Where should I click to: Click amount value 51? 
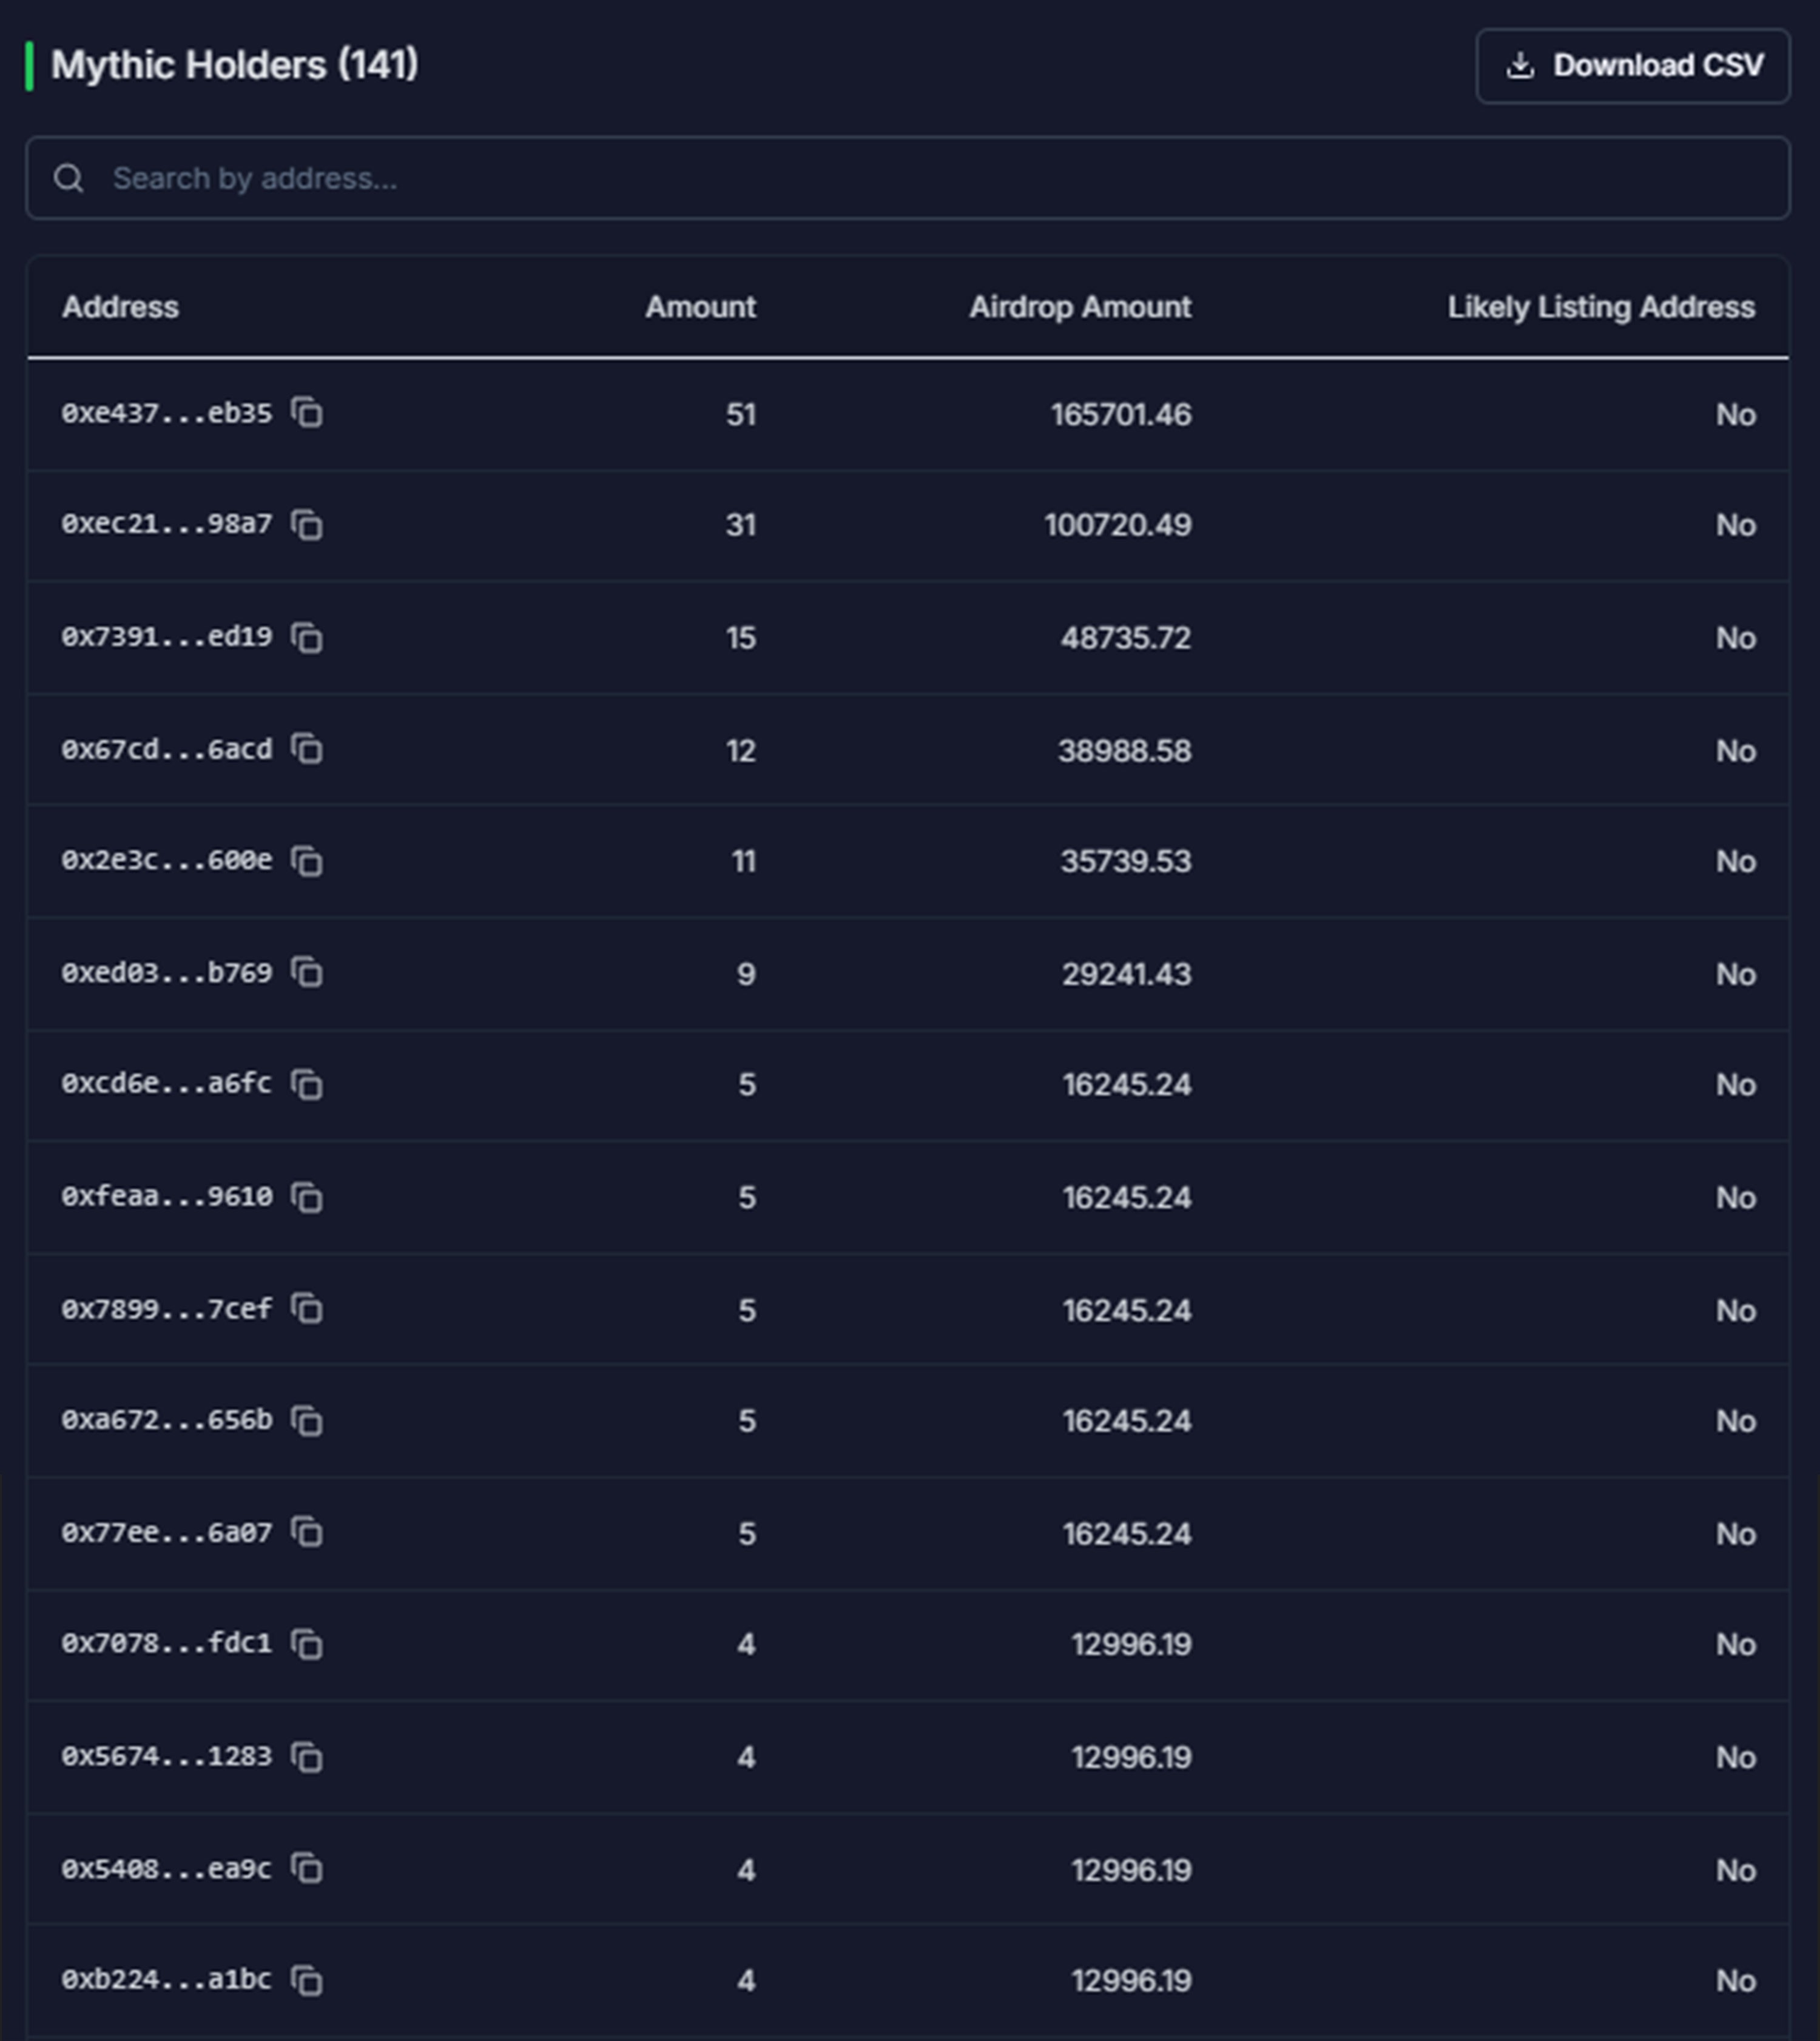pyautogui.click(x=741, y=414)
